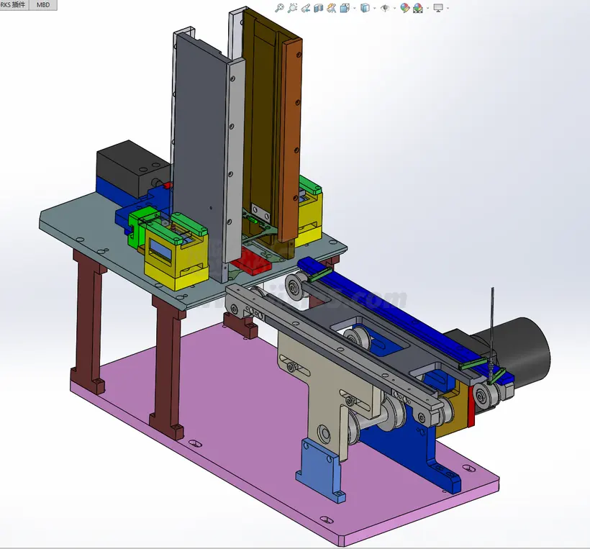Switch to the MBD tab
Viewport: 590px width, 549px height.
click(x=43, y=5)
